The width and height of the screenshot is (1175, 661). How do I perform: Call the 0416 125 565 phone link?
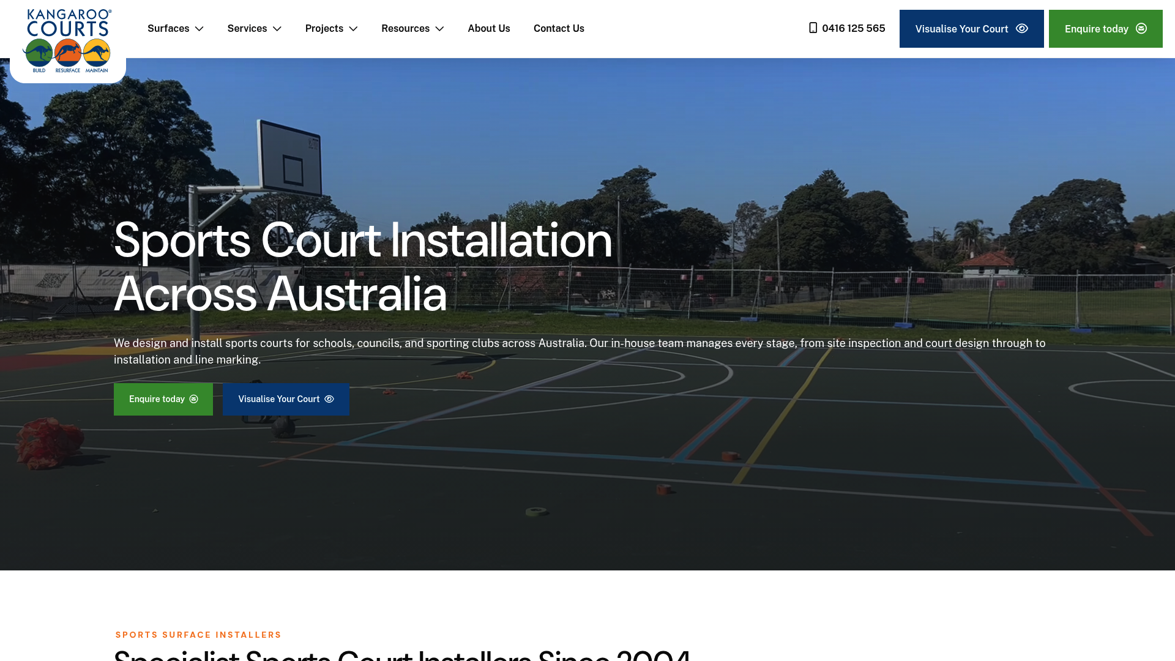853,28
